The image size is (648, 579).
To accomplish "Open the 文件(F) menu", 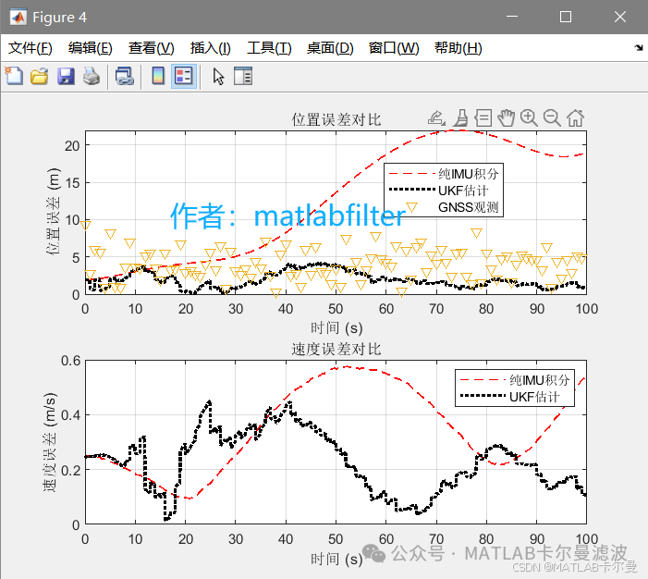I will coord(31,48).
